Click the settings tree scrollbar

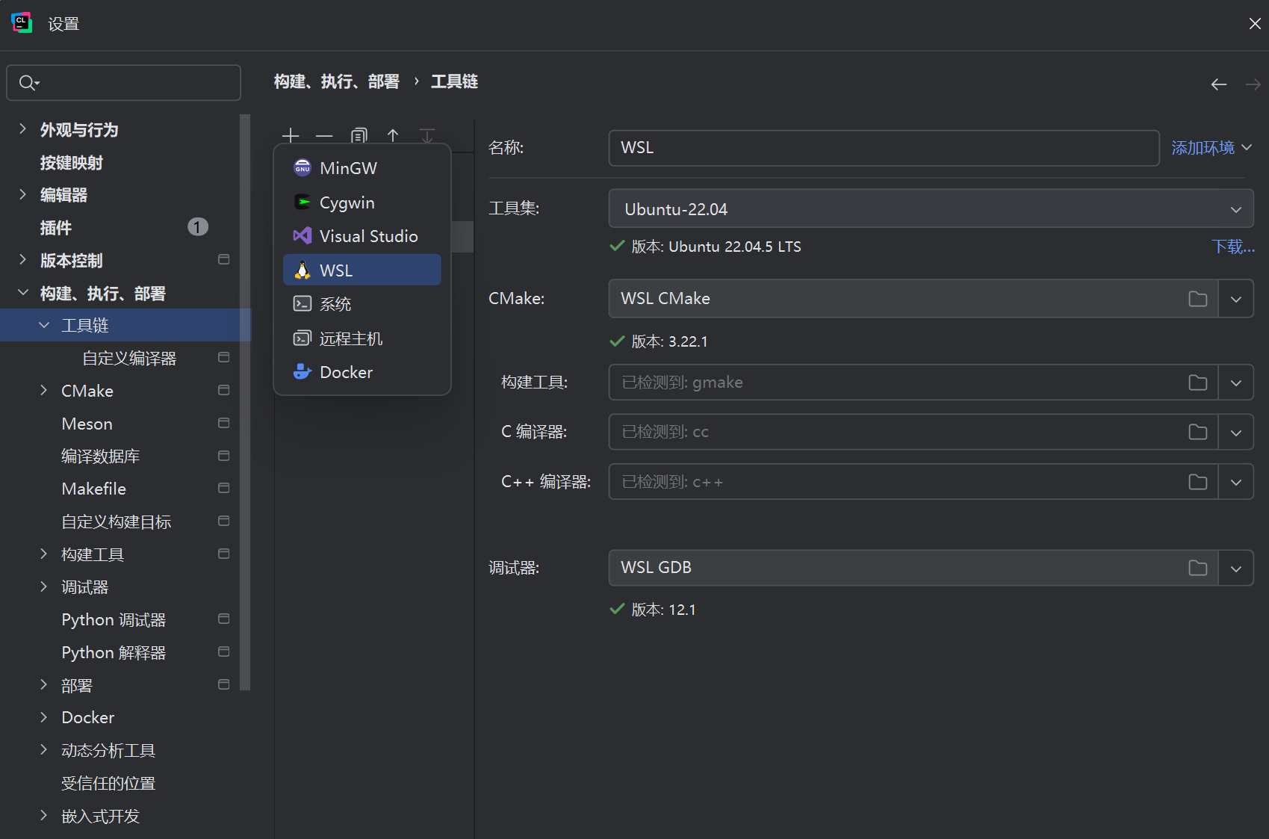(x=244, y=403)
